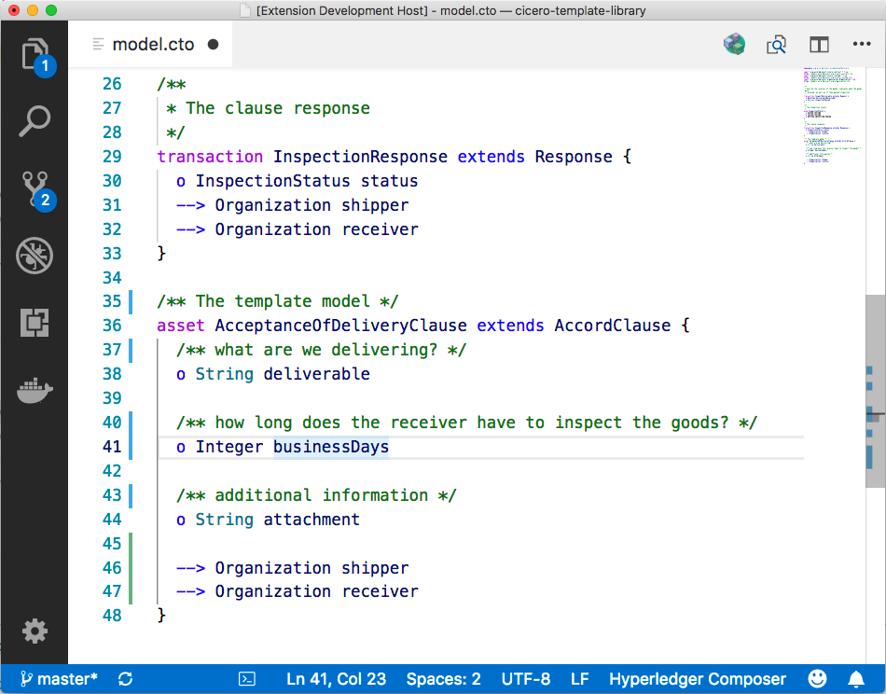Screen dimensions: 886x694
Task: Open terminal icon in status bar
Action: (x=247, y=679)
